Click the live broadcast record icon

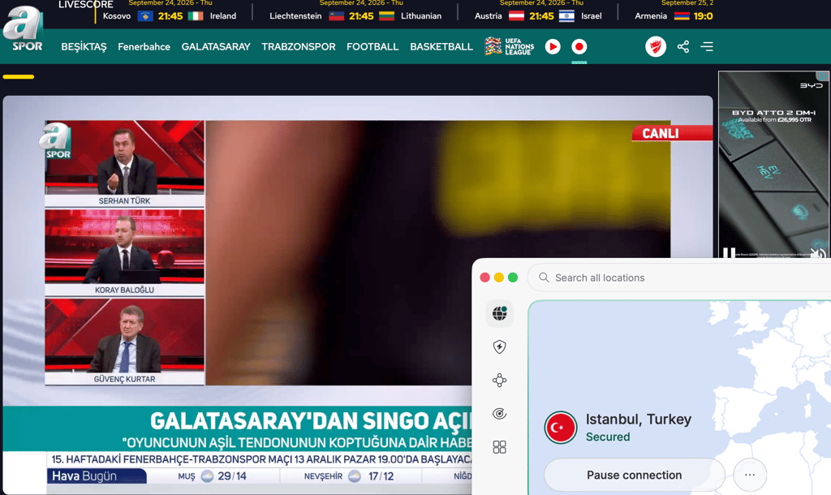[579, 46]
